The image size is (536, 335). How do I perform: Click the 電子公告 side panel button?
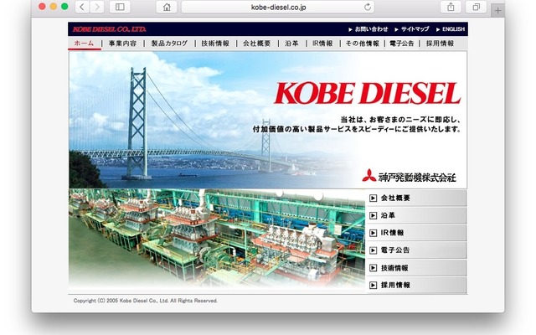[416, 250]
